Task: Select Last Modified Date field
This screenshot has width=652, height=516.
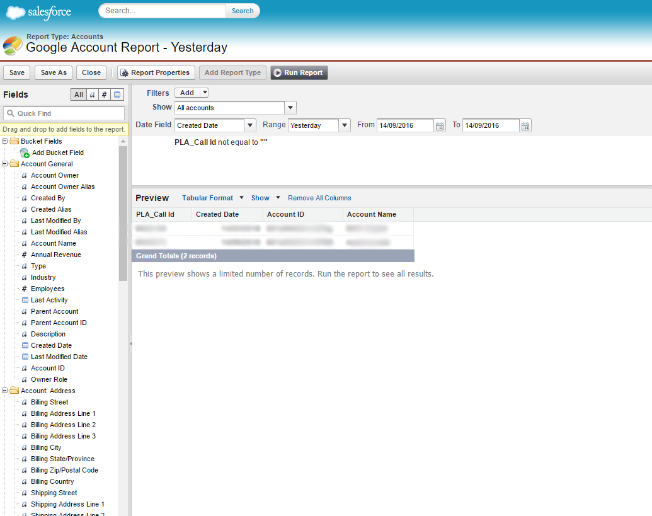Action: pos(59,357)
